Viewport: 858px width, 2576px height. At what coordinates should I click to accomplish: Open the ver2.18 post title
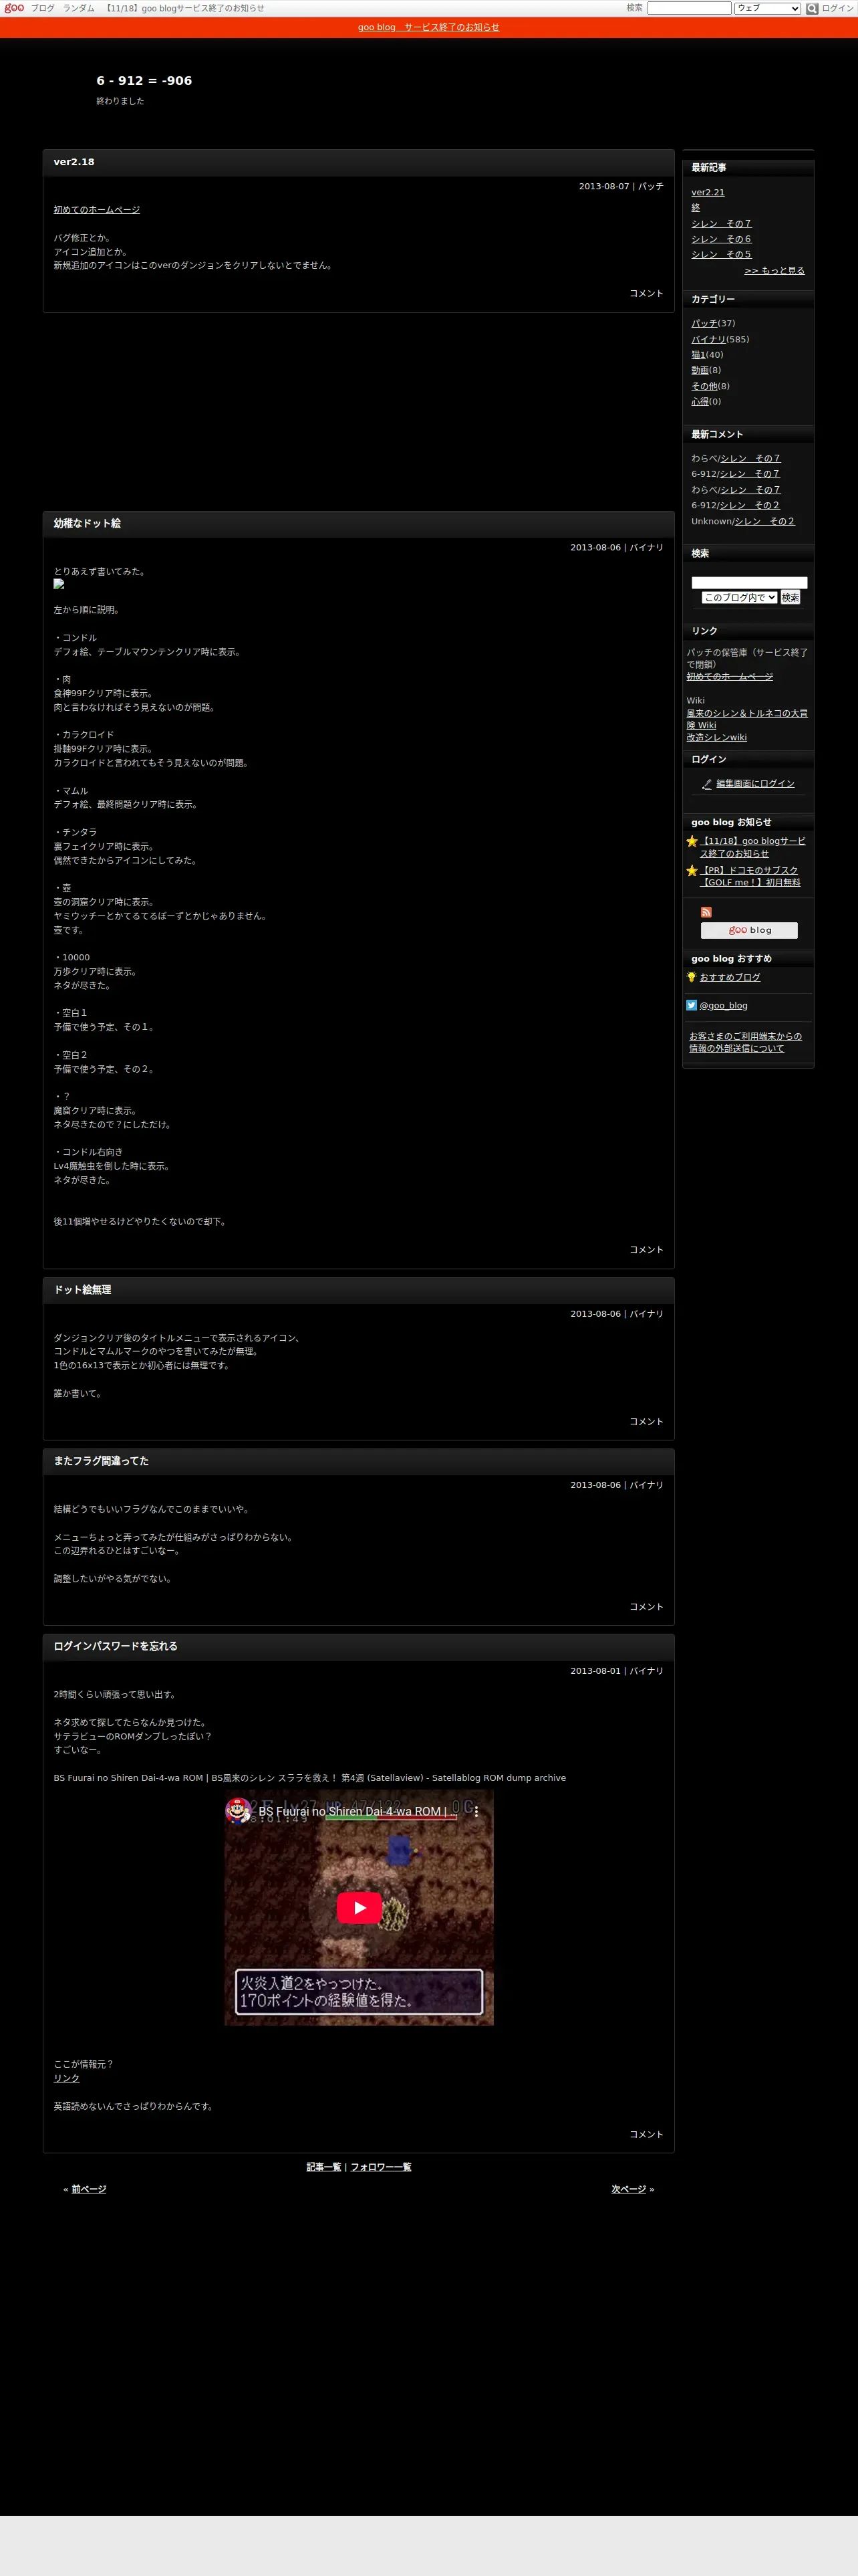[x=74, y=162]
